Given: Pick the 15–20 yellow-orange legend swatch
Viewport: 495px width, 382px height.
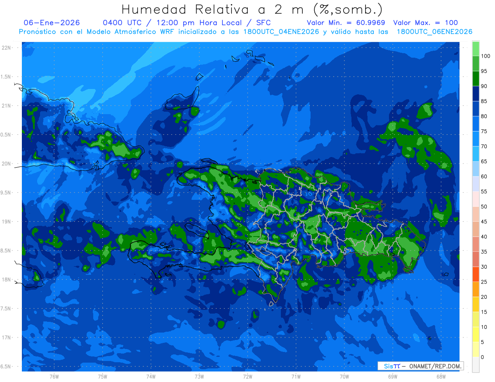Looking at the screenshot, I should click(x=476, y=304).
